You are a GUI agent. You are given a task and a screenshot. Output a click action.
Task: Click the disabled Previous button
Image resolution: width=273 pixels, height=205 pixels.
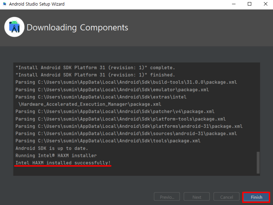pos(167,197)
